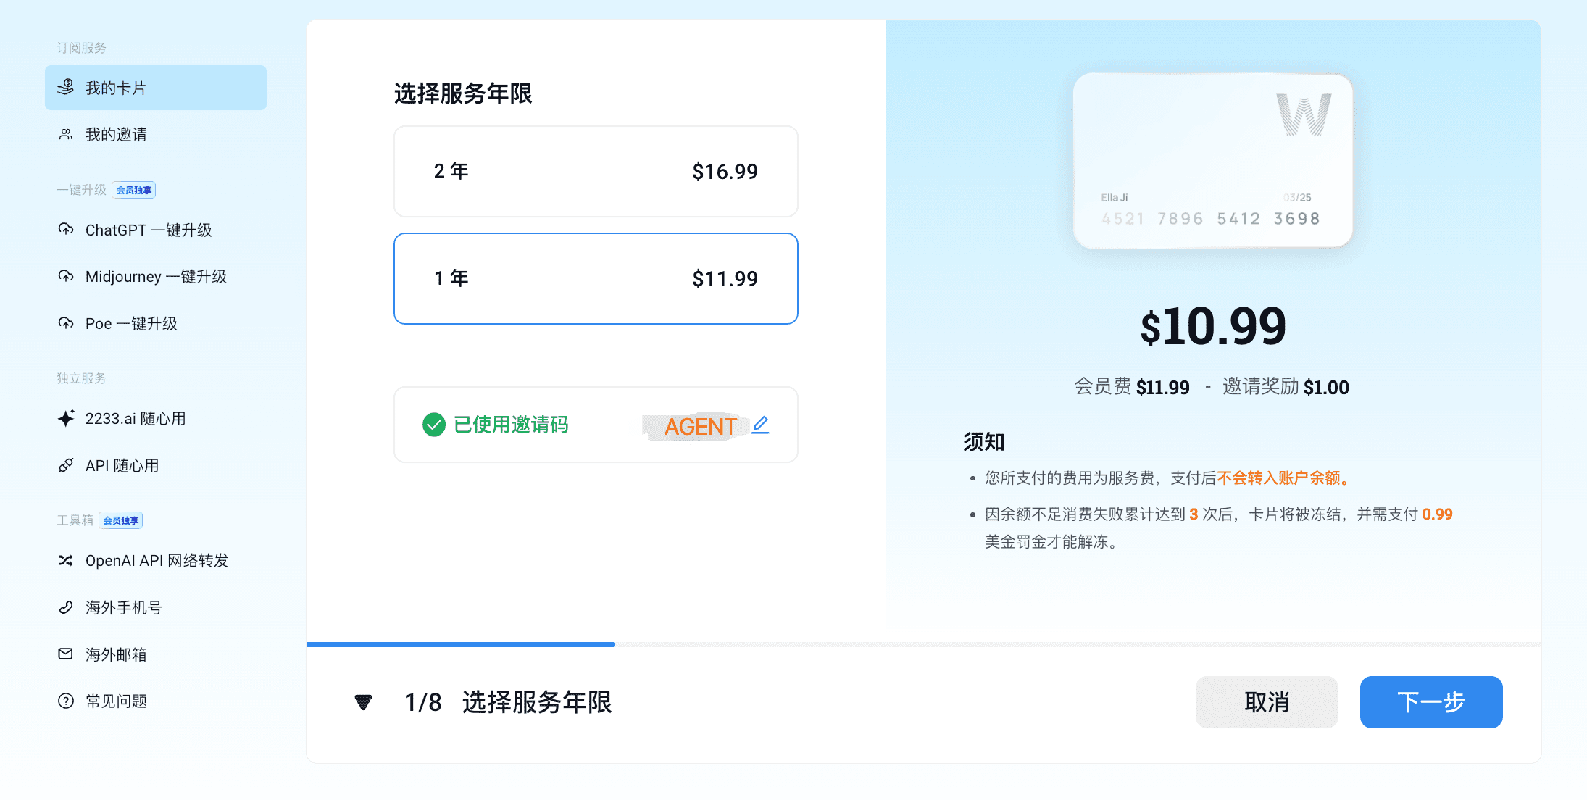Open ChatGPT 一键升级 menu item

156,230
